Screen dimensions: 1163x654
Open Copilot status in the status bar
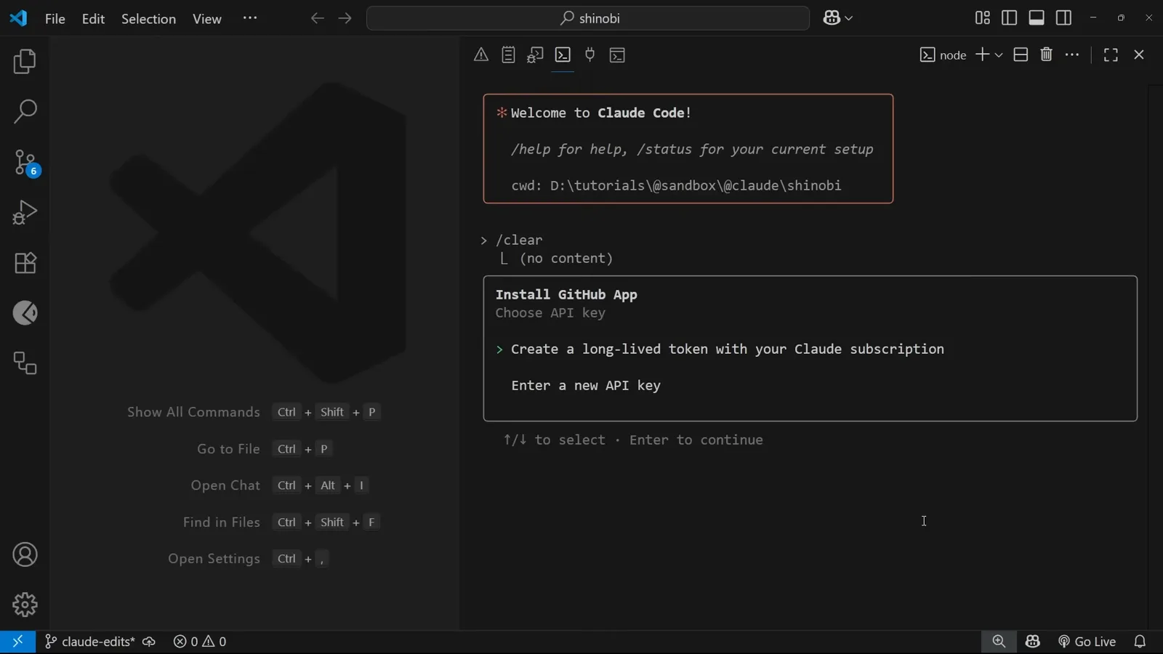click(1033, 642)
